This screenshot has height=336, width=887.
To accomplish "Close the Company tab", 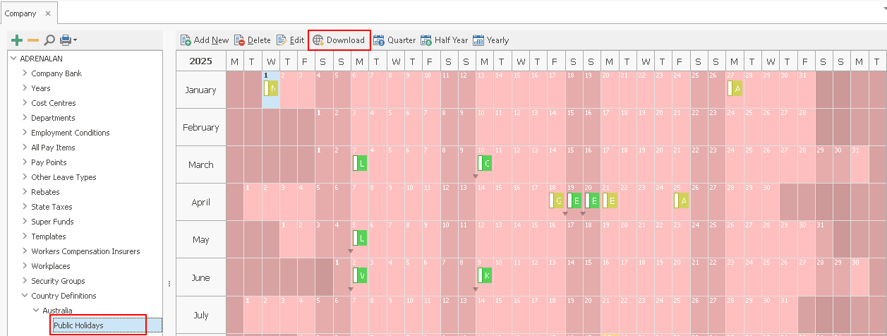I will point(48,13).
